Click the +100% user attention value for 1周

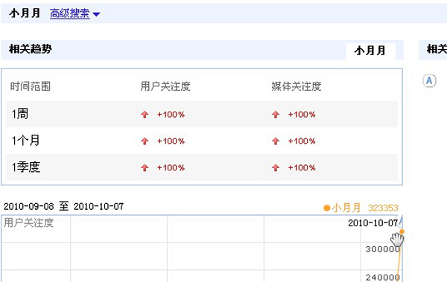coord(171,115)
